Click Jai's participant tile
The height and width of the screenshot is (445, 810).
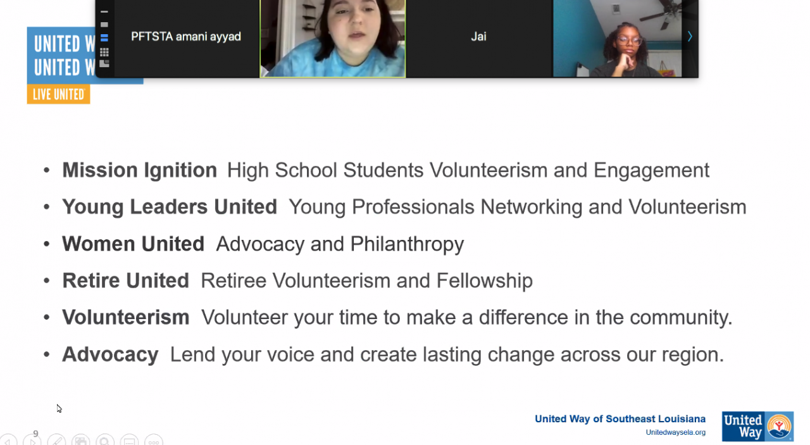(x=478, y=37)
